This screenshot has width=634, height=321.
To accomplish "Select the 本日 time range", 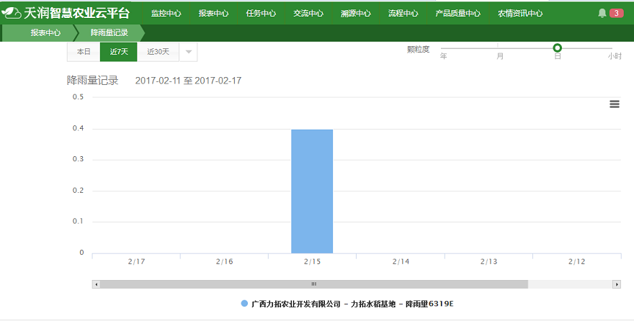I will 84,52.
